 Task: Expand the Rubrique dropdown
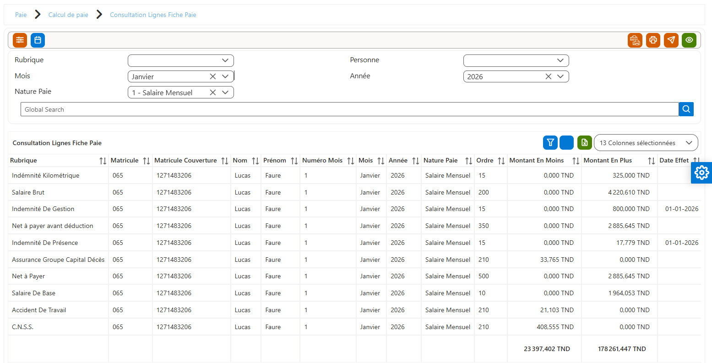coord(225,60)
